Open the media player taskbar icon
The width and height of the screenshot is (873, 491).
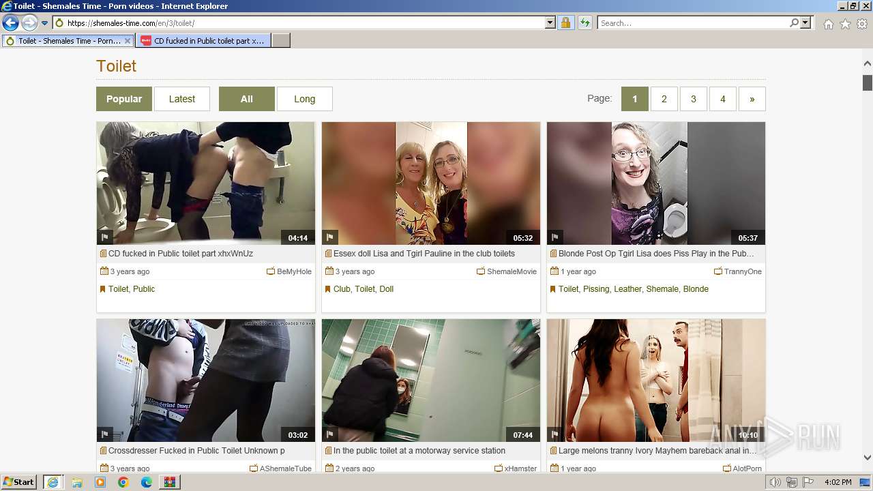pyautogui.click(x=100, y=482)
